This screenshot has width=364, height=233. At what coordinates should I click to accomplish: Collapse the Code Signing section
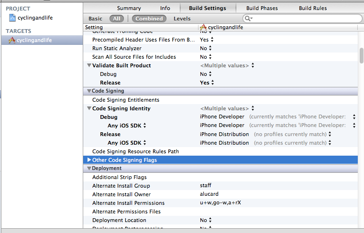pyautogui.click(x=89, y=91)
